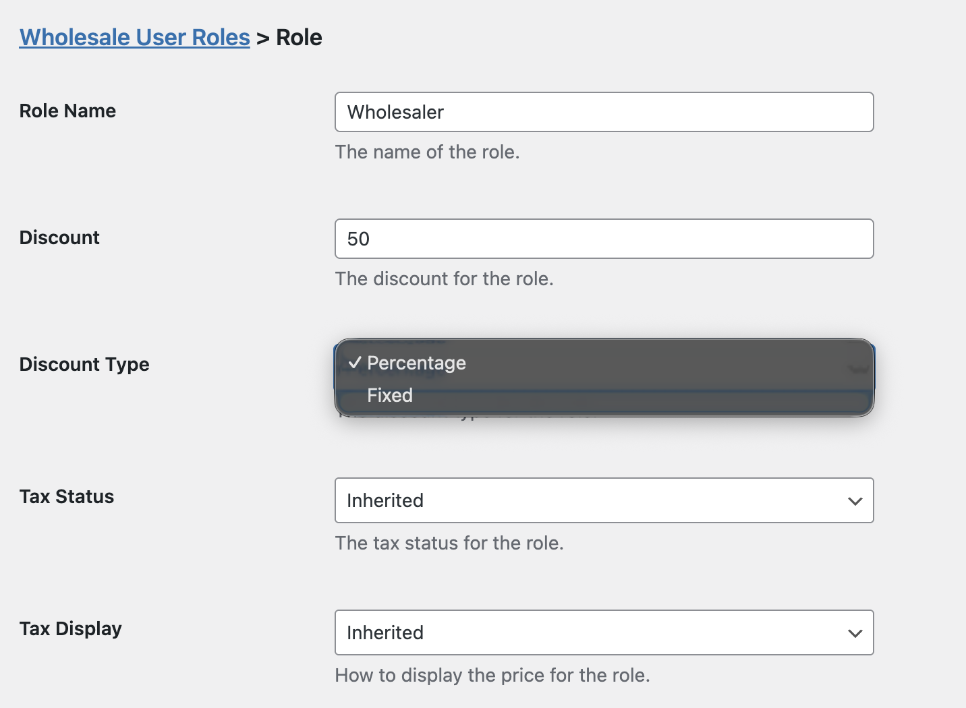Expand the Tax Status chevron icon
Image resolution: width=966 pixels, height=708 pixels.
tap(855, 501)
